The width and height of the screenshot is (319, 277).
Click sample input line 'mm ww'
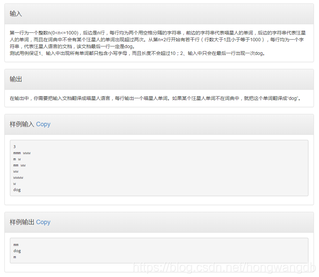click(19, 165)
